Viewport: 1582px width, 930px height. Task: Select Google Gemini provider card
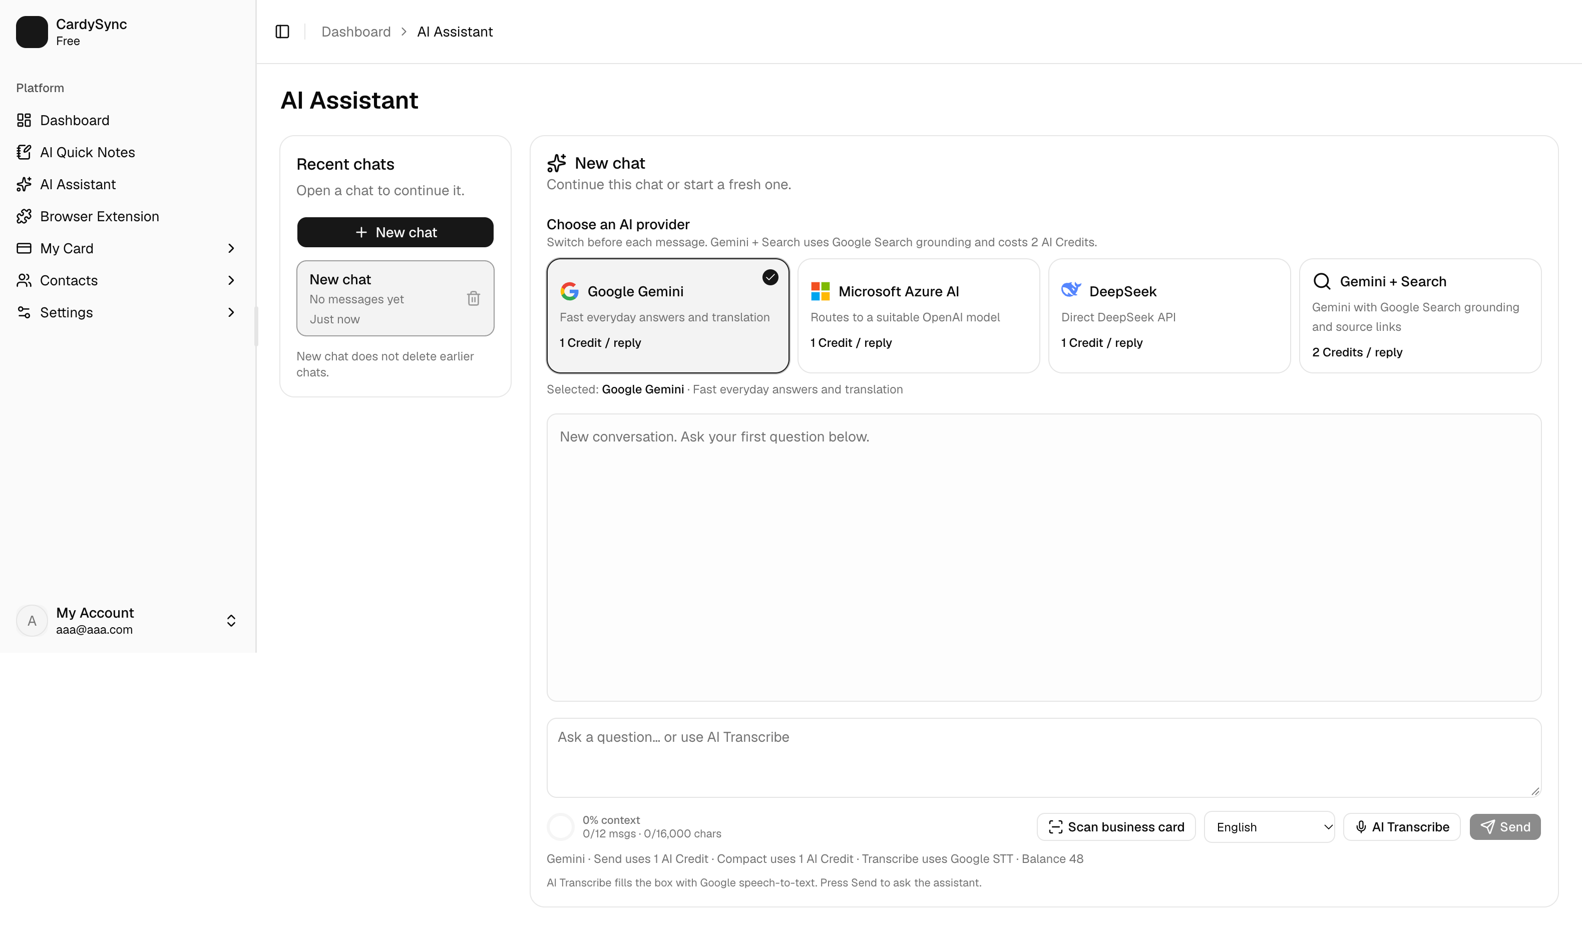[x=667, y=316]
